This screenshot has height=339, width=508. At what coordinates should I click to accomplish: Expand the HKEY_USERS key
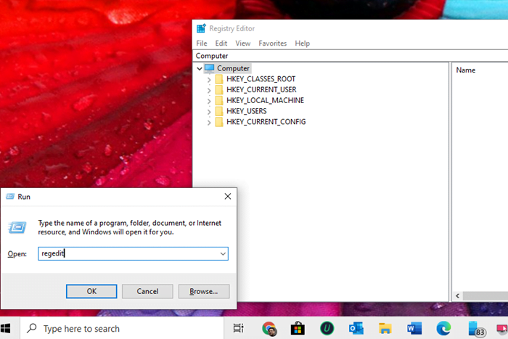tap(209, 112)
